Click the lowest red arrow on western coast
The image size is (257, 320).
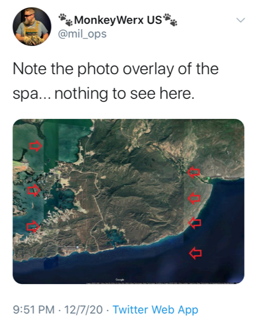pos(33,226)
